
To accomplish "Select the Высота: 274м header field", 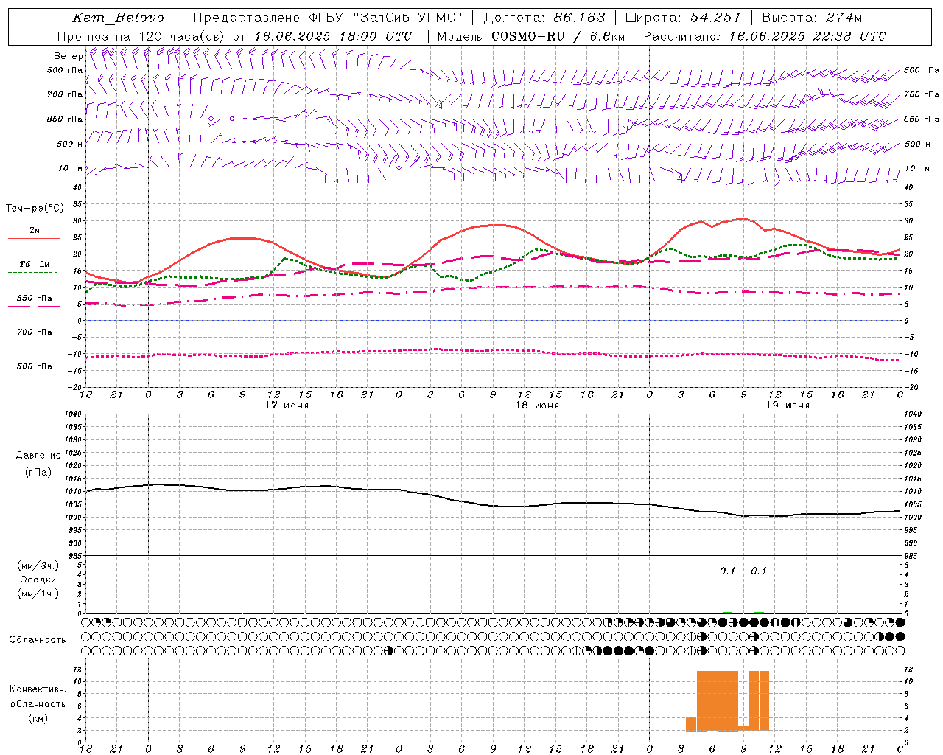I will (x=812, y=18).
